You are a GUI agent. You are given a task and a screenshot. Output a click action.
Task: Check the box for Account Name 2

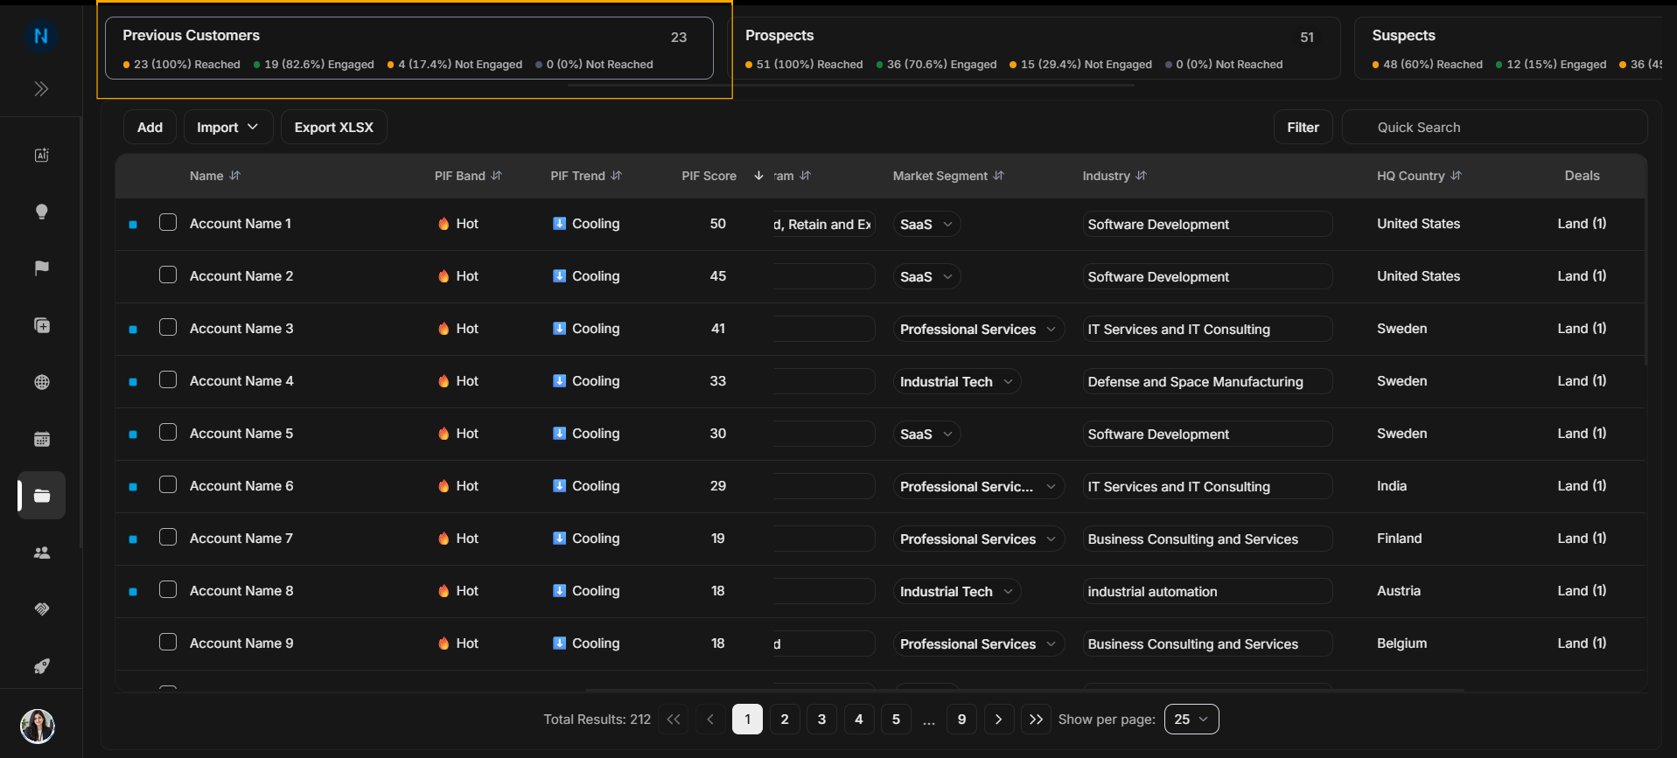click(x=168, y=275)
